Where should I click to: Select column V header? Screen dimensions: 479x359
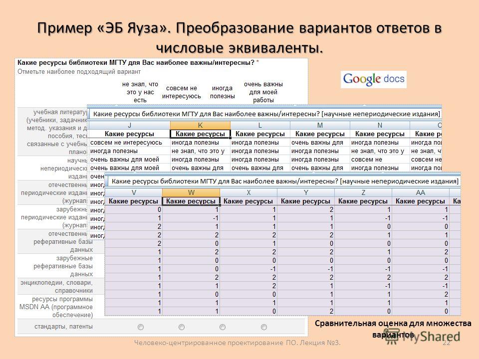pyautogui.click(x=134, y=192)
